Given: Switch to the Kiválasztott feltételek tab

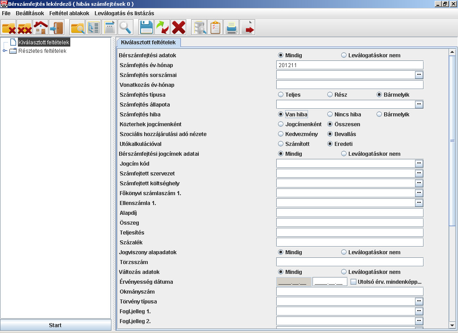Looking at the screenshot, I should [148, 43].
